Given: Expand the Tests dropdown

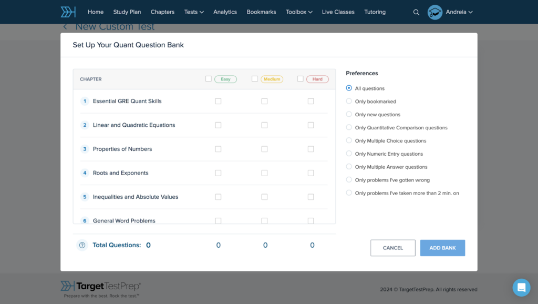Looking at the screenshot, I should point(193,12).
